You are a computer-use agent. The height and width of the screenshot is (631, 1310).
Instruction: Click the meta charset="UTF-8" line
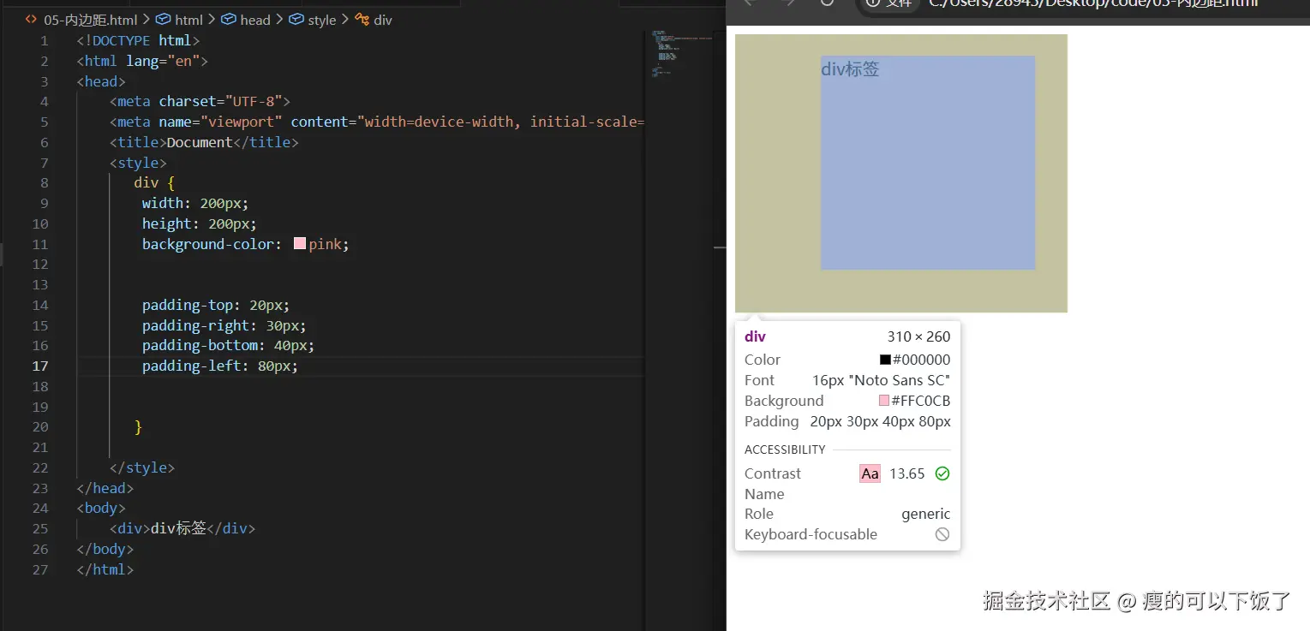200,101
